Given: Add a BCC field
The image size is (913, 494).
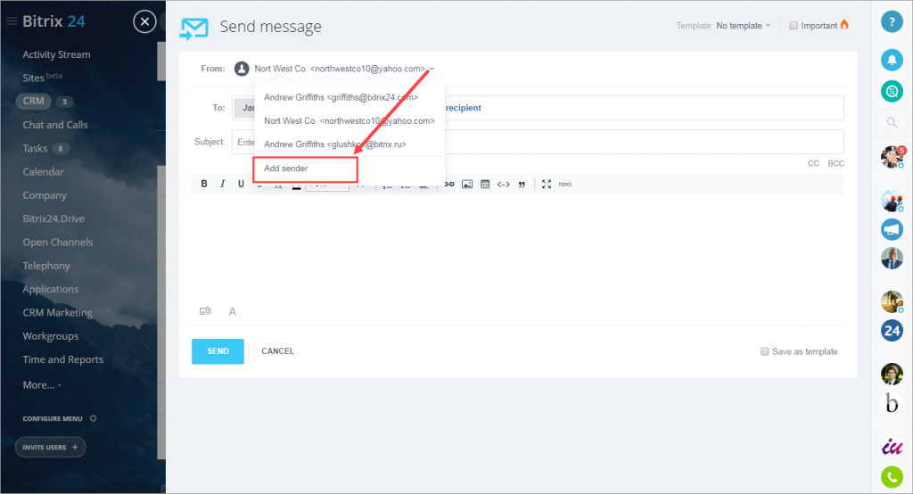Looking at the screenshot, I should click(835, 164).
